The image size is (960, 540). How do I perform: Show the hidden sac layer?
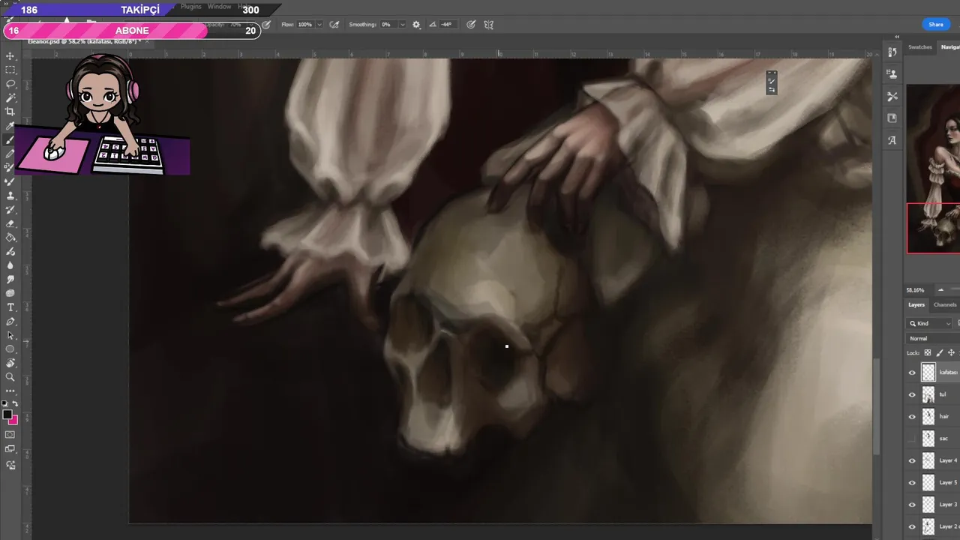click(x=912, y=439)
